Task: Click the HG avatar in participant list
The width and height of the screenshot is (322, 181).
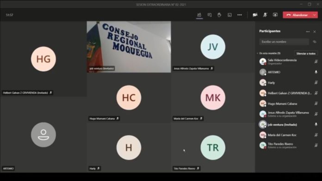Action: 263,93
